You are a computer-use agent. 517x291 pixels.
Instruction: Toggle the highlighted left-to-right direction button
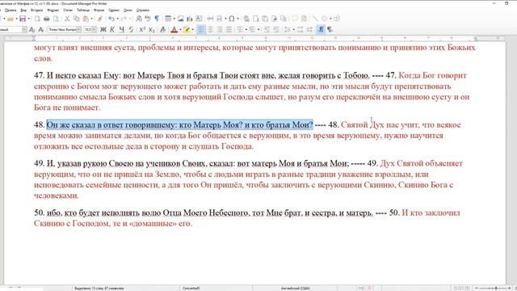[x=321, y=30]
